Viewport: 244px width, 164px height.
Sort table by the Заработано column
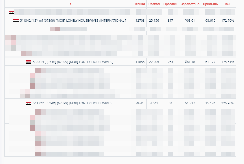190,4
